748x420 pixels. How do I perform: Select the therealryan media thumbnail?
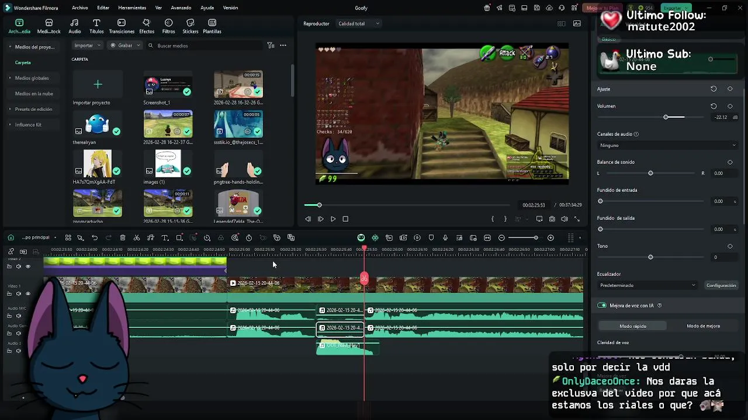(98, 124)
